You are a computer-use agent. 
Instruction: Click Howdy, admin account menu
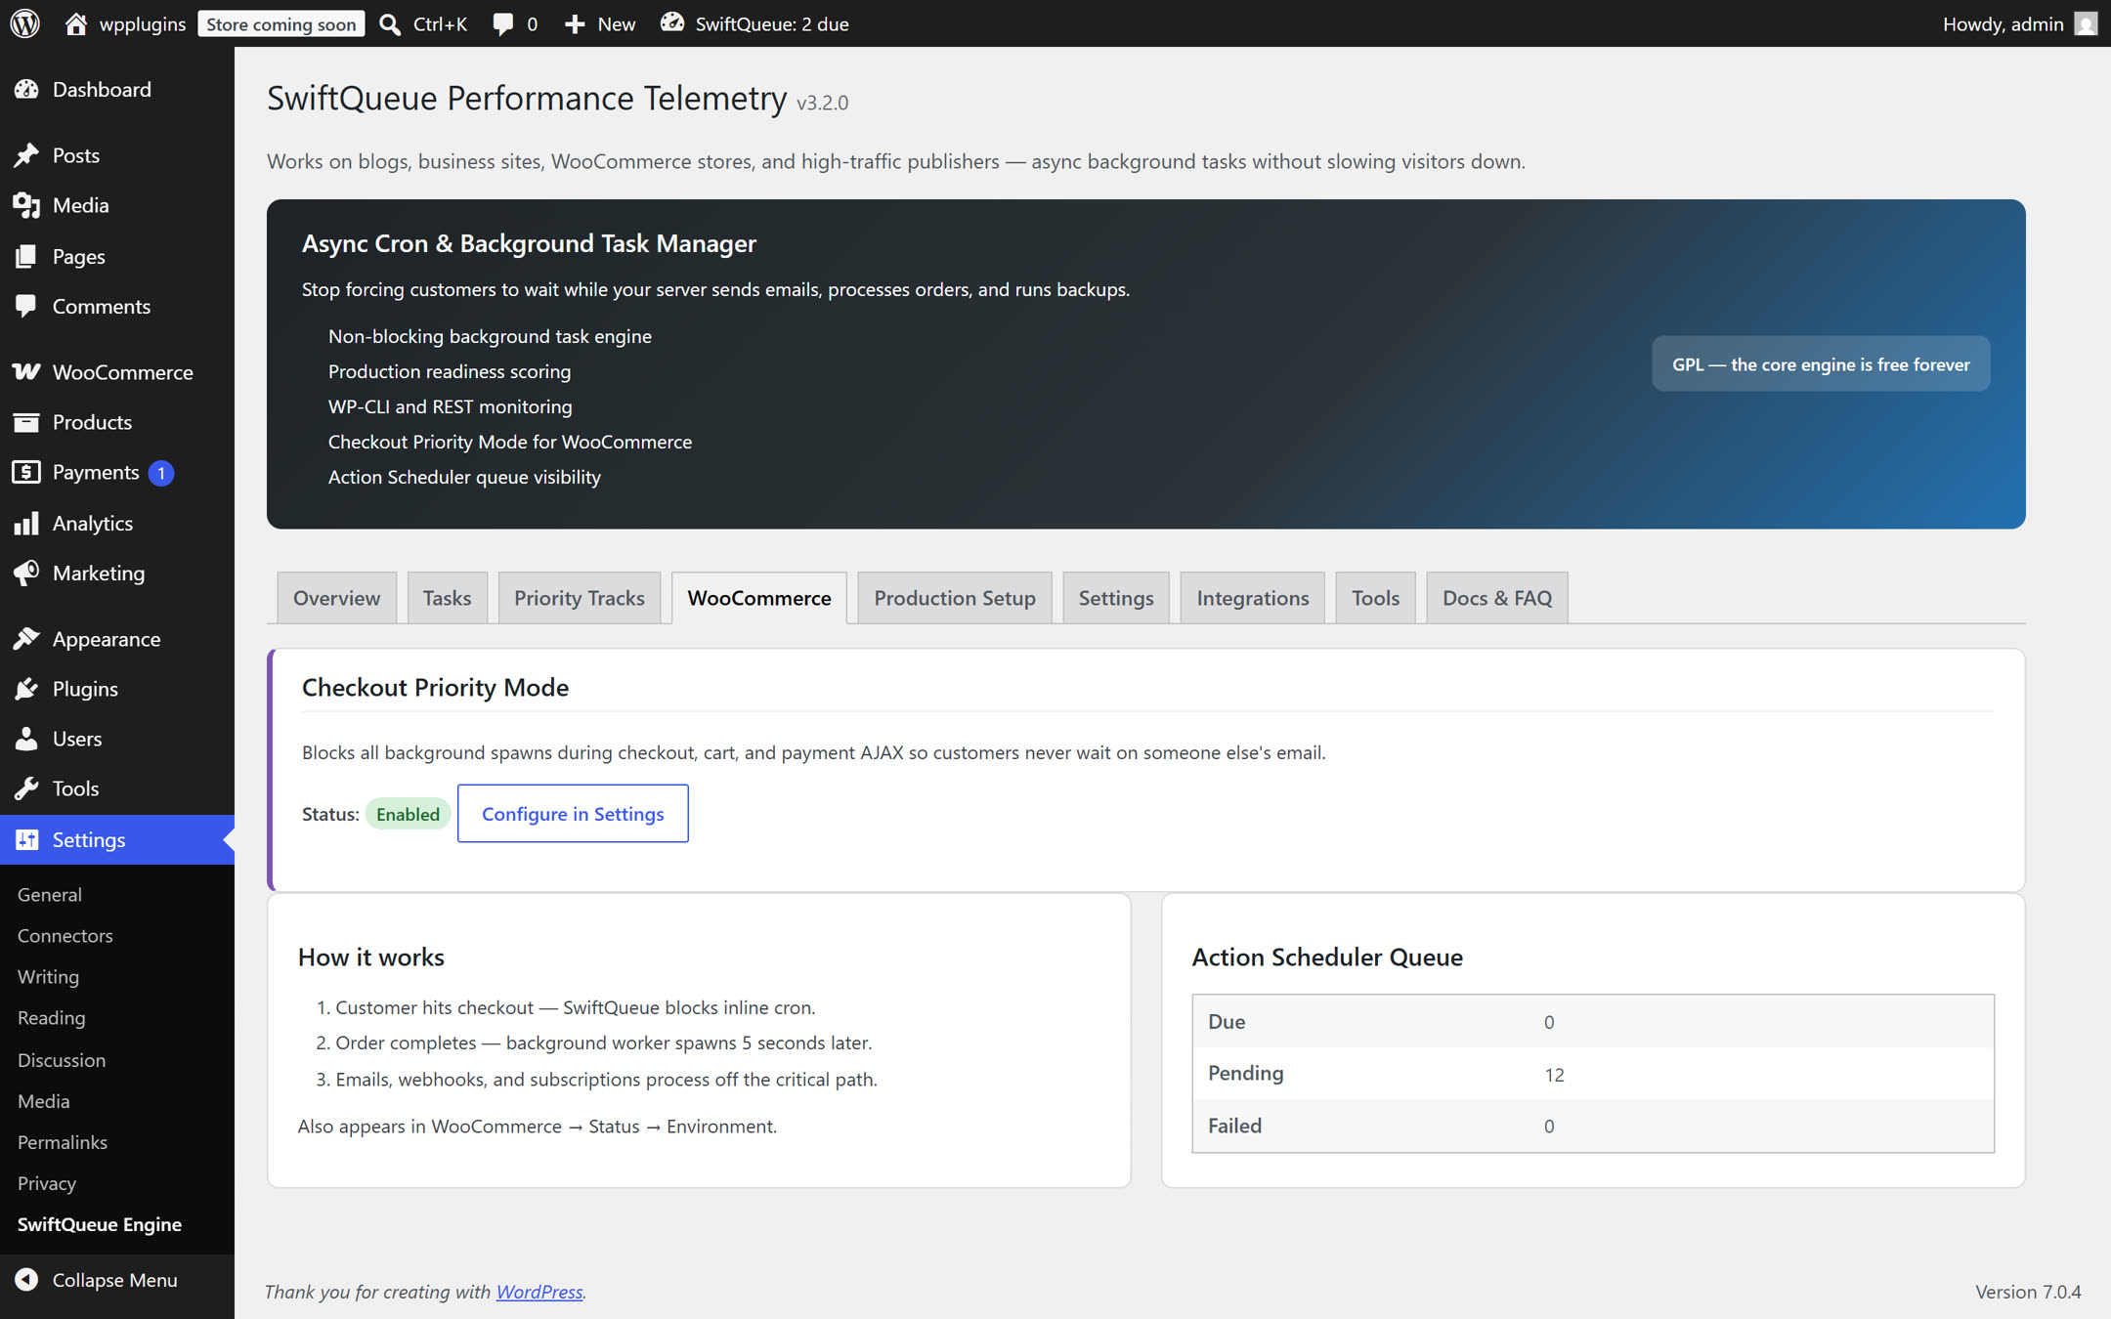coord(2019,23)
